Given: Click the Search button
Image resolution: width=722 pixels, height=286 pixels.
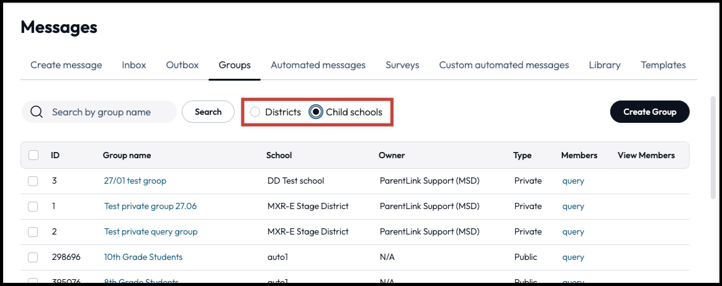Looking at the screenshot, I should tap(208, 112).
